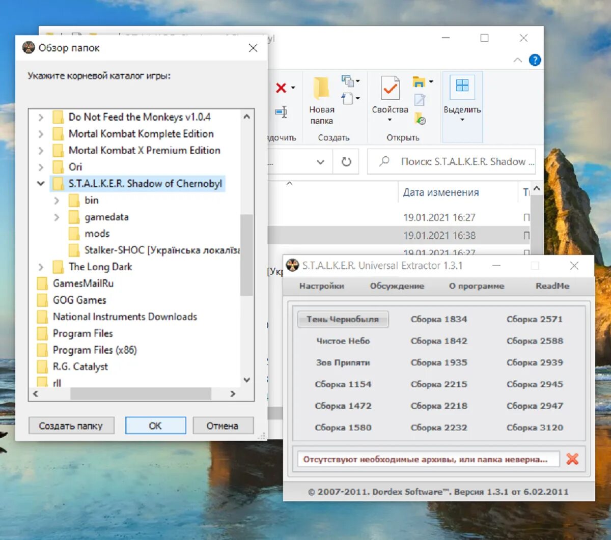The image size is (611, 540).
Task: Click the history icon in Открыть group
Action: (x=420, y=119)
